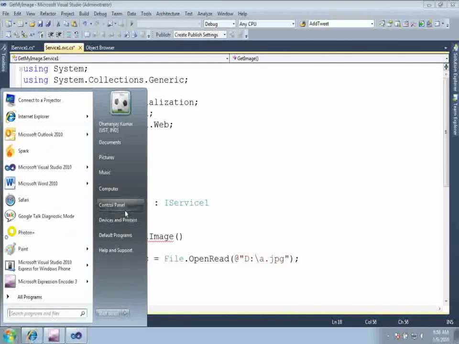
Task: Open Microsoft Outlook 2010
Action: point(40,135)
